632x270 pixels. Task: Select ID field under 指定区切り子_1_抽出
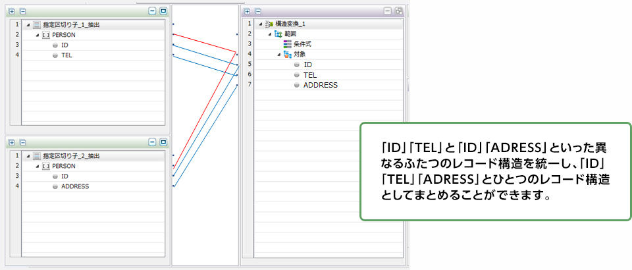point(65,45)
